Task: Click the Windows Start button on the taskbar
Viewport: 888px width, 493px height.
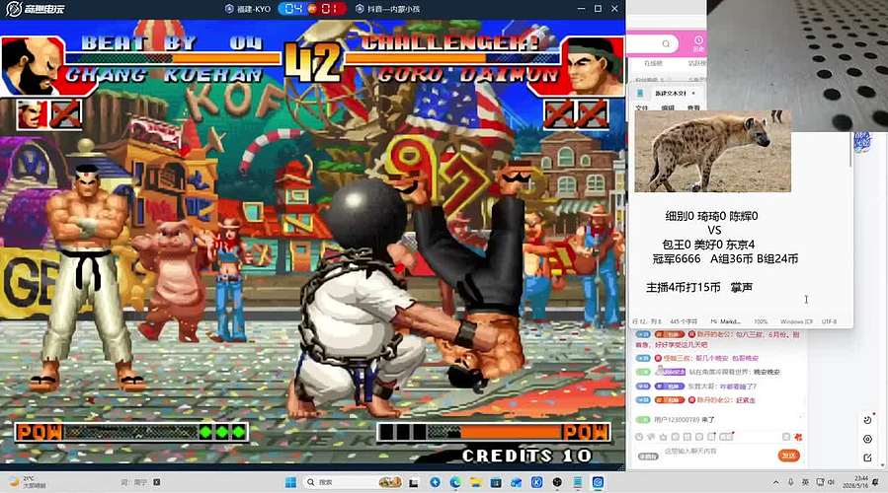Action: [290, 482]
